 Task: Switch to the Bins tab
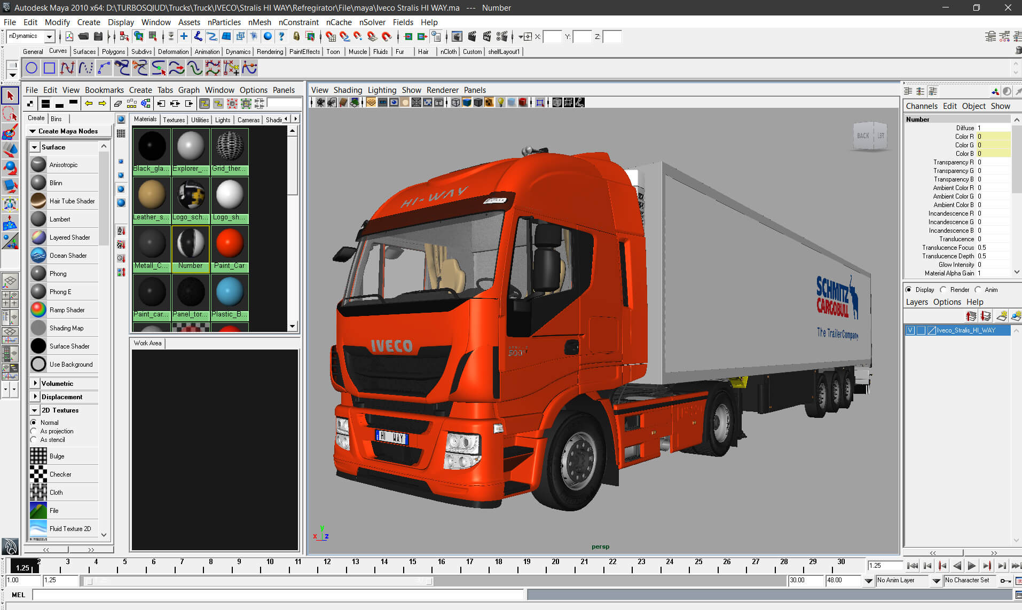coord(56,118)
